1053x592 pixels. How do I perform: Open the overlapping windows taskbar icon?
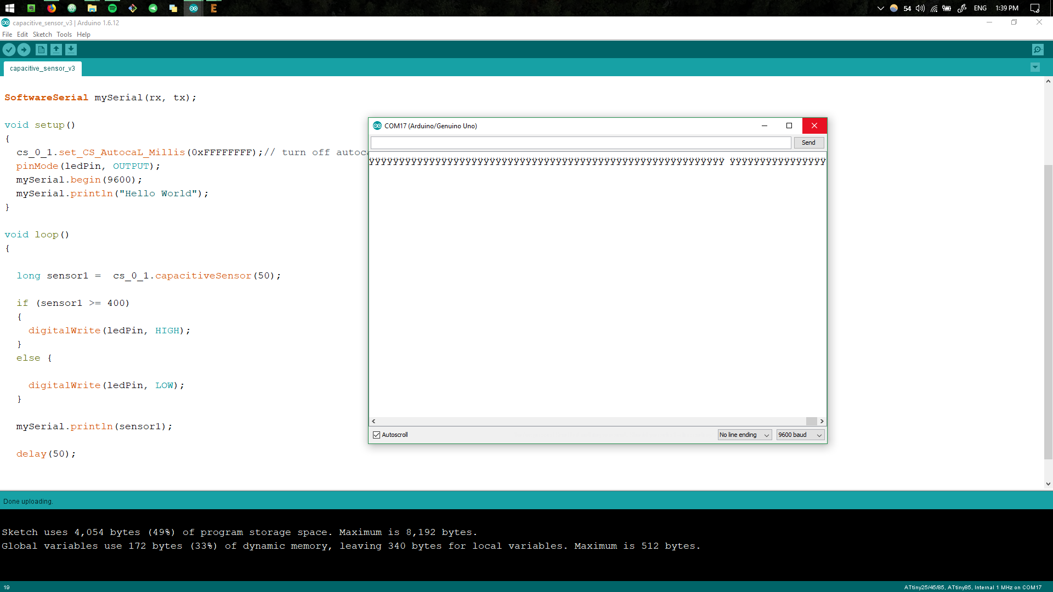tap(173, 8)
